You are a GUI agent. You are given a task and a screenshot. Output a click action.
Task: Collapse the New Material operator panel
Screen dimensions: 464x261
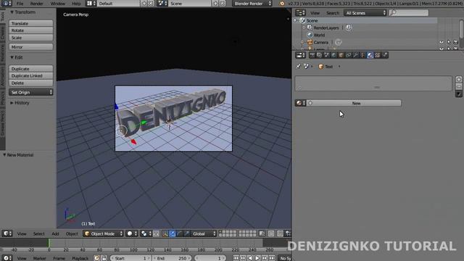point(4,154)
